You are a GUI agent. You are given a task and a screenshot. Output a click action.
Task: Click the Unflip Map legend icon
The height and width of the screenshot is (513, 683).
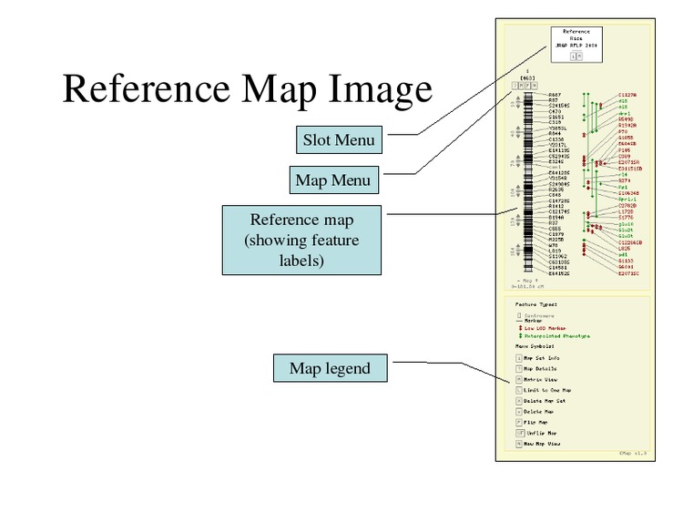pos(518,433)
